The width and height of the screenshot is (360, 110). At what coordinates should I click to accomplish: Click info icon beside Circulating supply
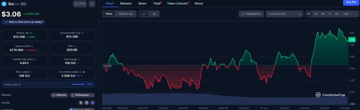(x=81, y=72)
